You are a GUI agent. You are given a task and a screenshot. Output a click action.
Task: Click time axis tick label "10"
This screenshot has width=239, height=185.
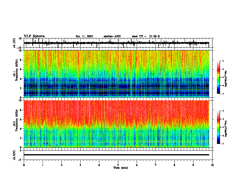click(x=212, y=165)
